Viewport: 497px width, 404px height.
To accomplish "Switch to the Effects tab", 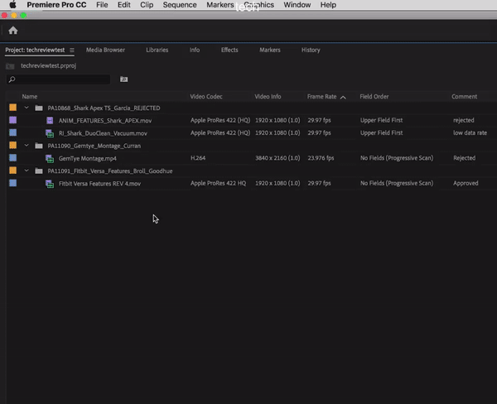I will [229, 50].
